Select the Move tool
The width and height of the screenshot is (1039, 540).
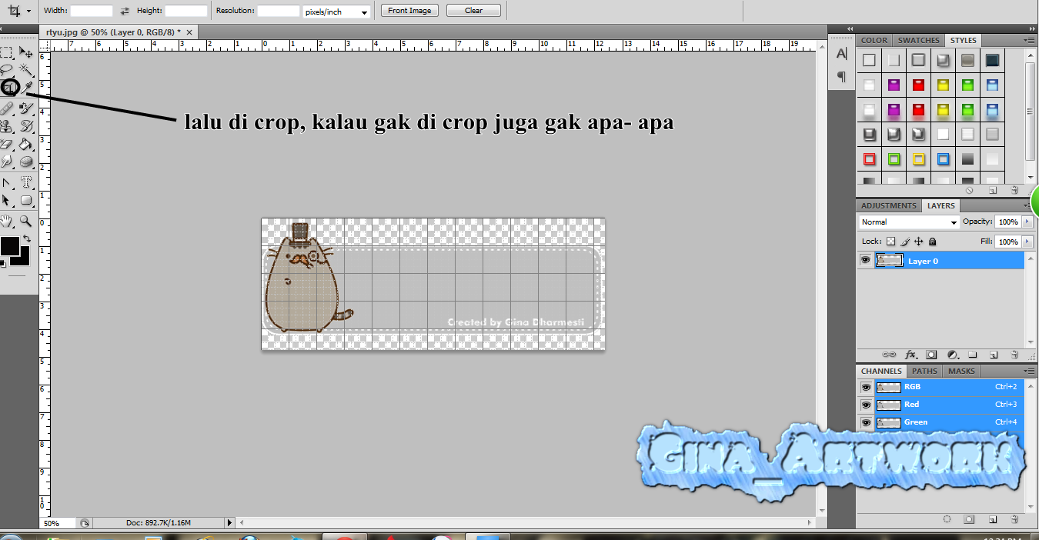(x=26, y=52)
